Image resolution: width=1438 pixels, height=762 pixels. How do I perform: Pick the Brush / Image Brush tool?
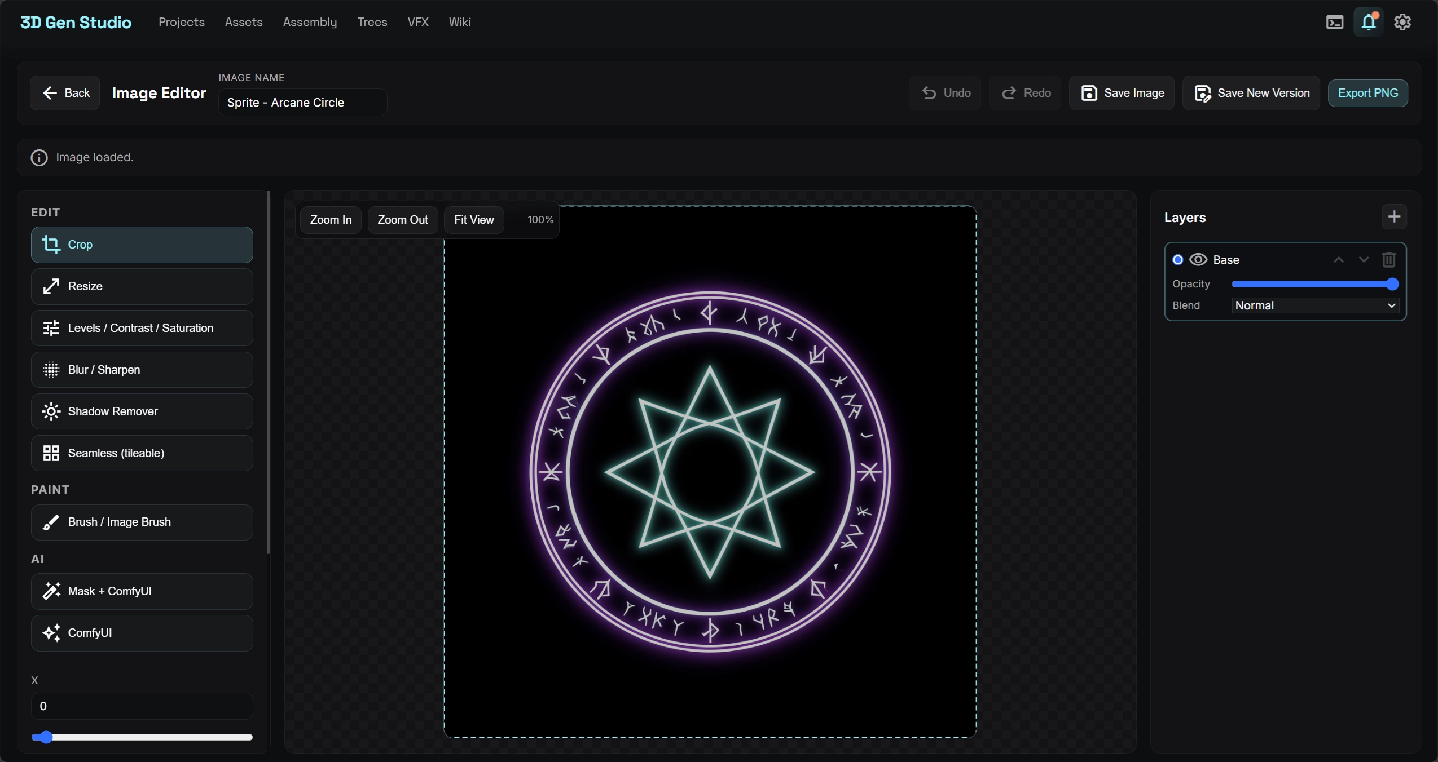pos(142,522)
